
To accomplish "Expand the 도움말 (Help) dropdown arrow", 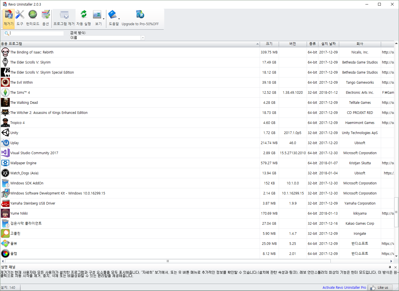I will 119,19.
